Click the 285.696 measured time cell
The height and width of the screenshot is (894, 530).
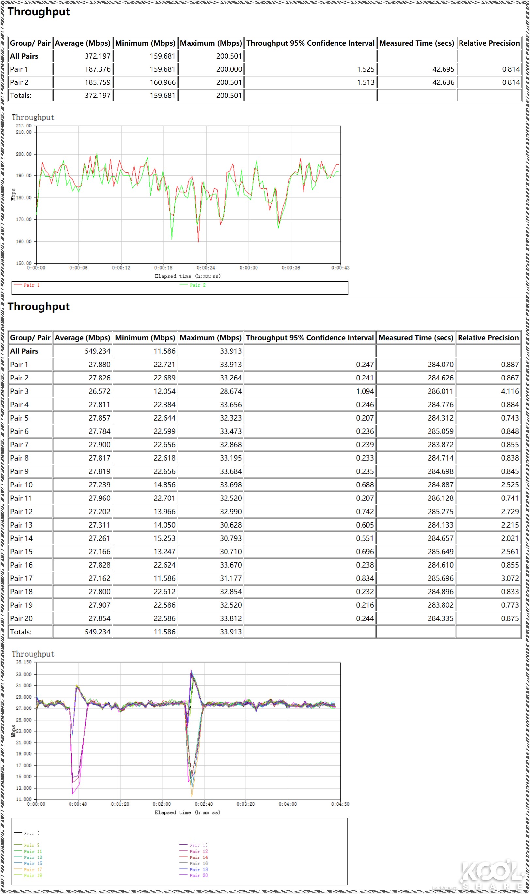pos(416,579)
